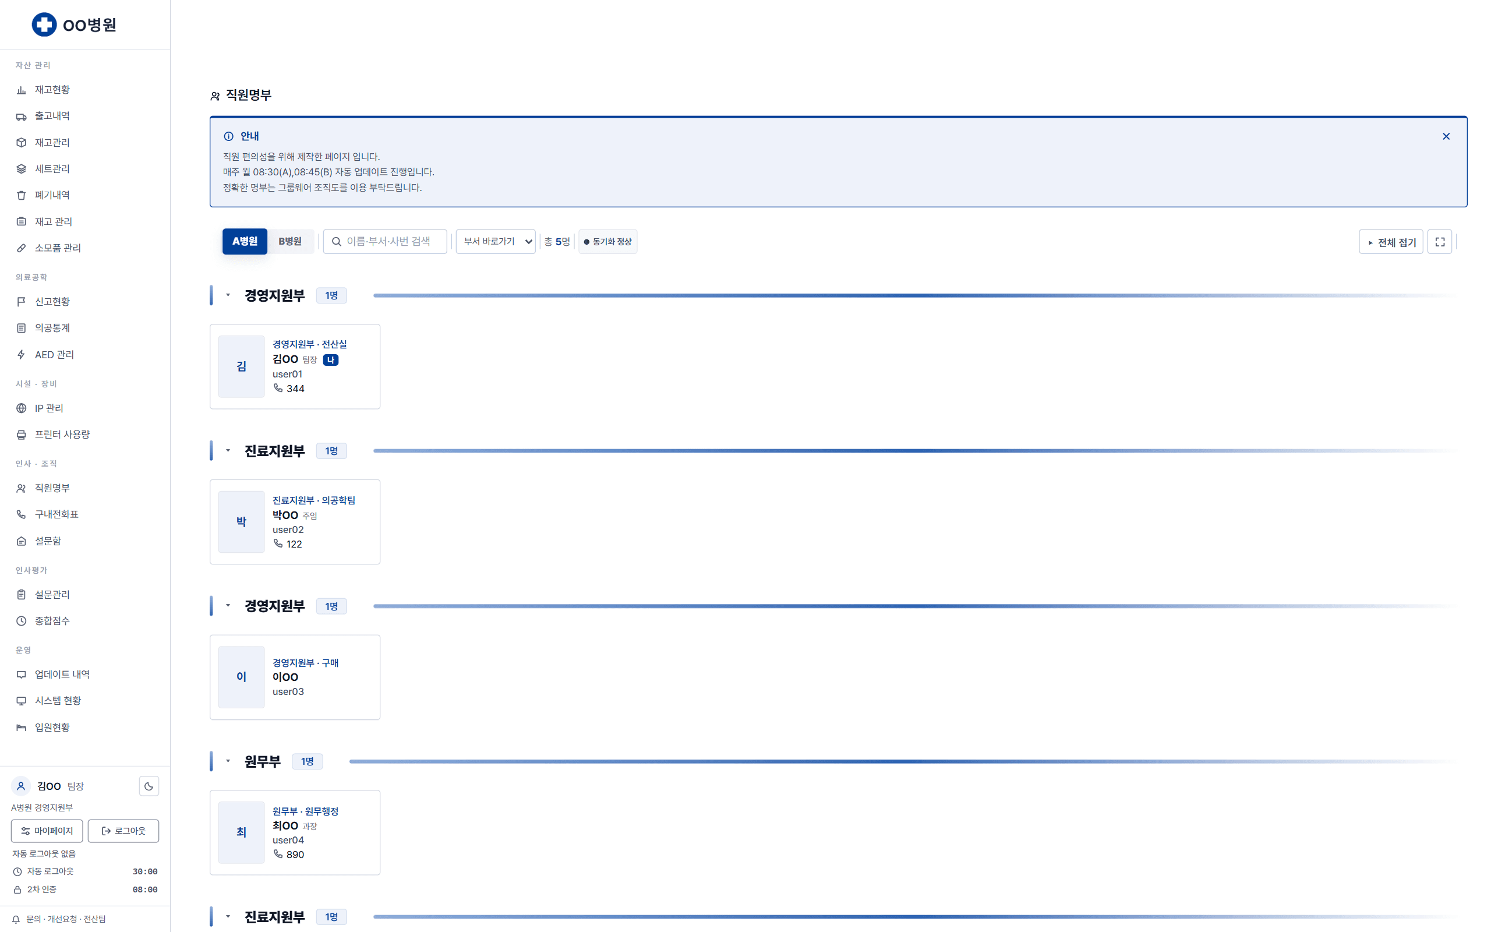Open 마이페이지 button
Viewport: 1491px width, 932px height.
click(47, 831)
